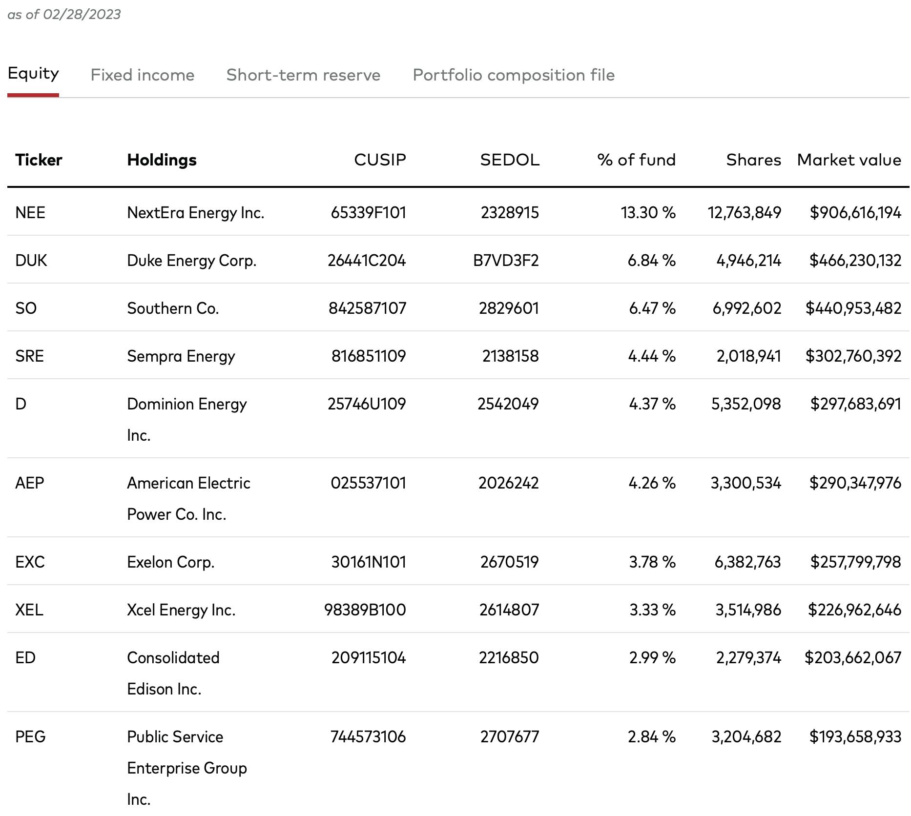The width and height of the screenshot is (911, 816).
Task: Select SEDOL value 2138158
Action: 511,356
